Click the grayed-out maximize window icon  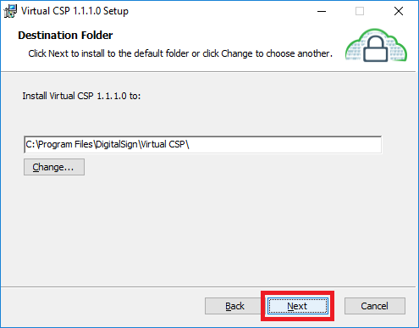[x=360, y=11]
